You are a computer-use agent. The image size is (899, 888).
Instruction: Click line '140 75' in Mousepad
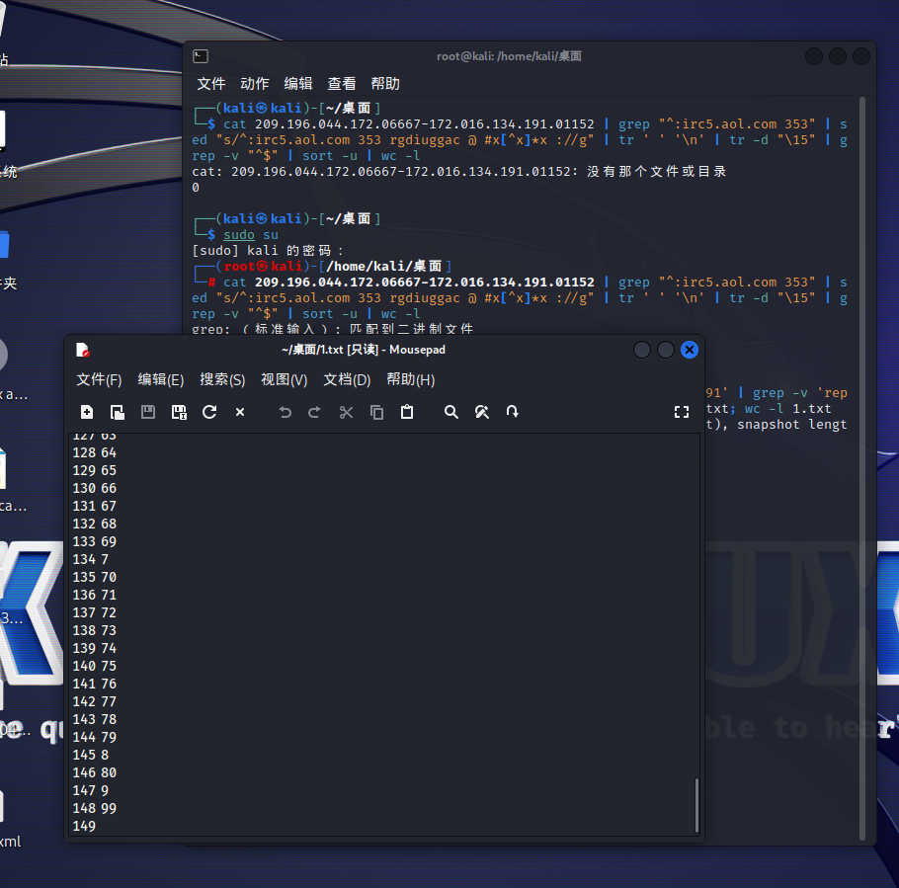[95, 666]
